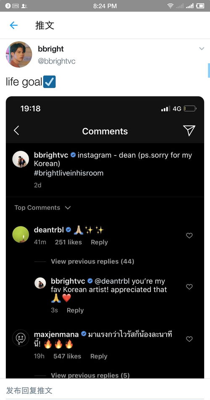Like bbrightvc's reply with heart icon
This screenshot has height=400, width=210.
coord(189,287)
